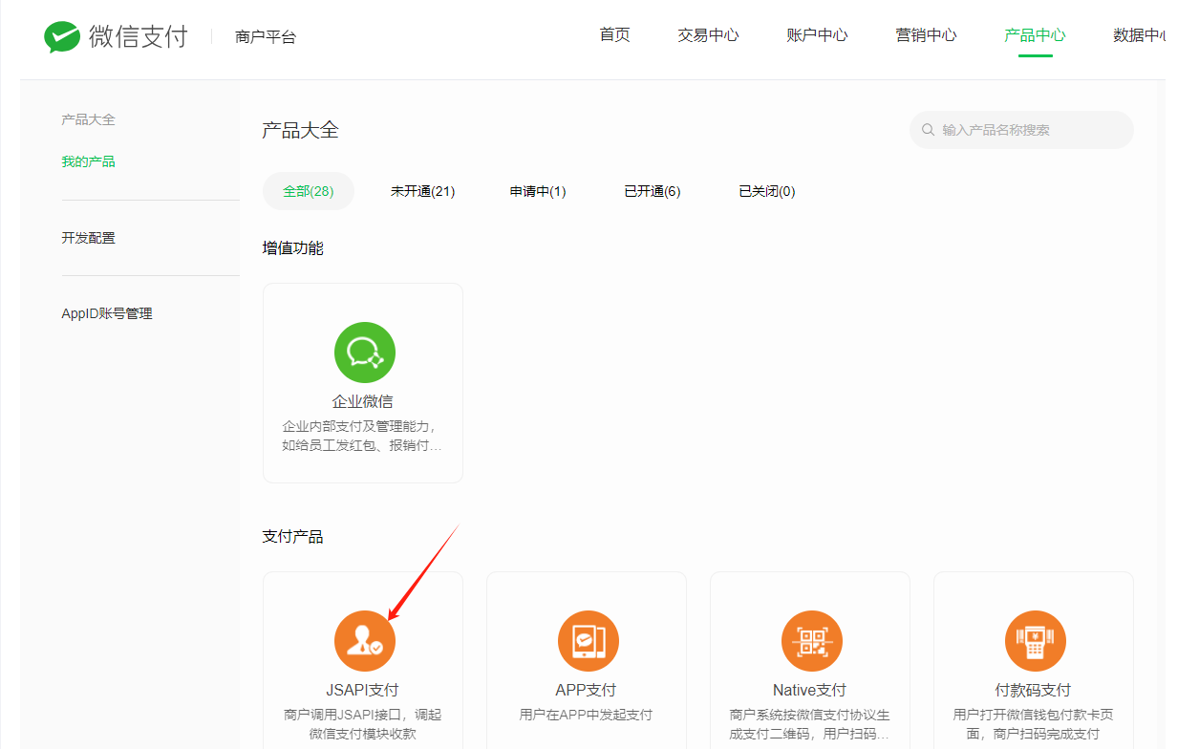Open the 企业微信 product icon

[x=365, y=353]
